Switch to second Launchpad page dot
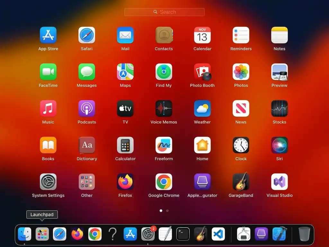 click(167, 211)
